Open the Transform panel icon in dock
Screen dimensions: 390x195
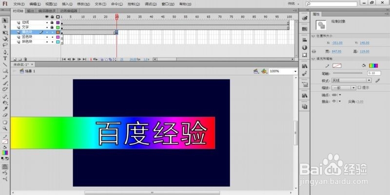(x=305, y=55)
